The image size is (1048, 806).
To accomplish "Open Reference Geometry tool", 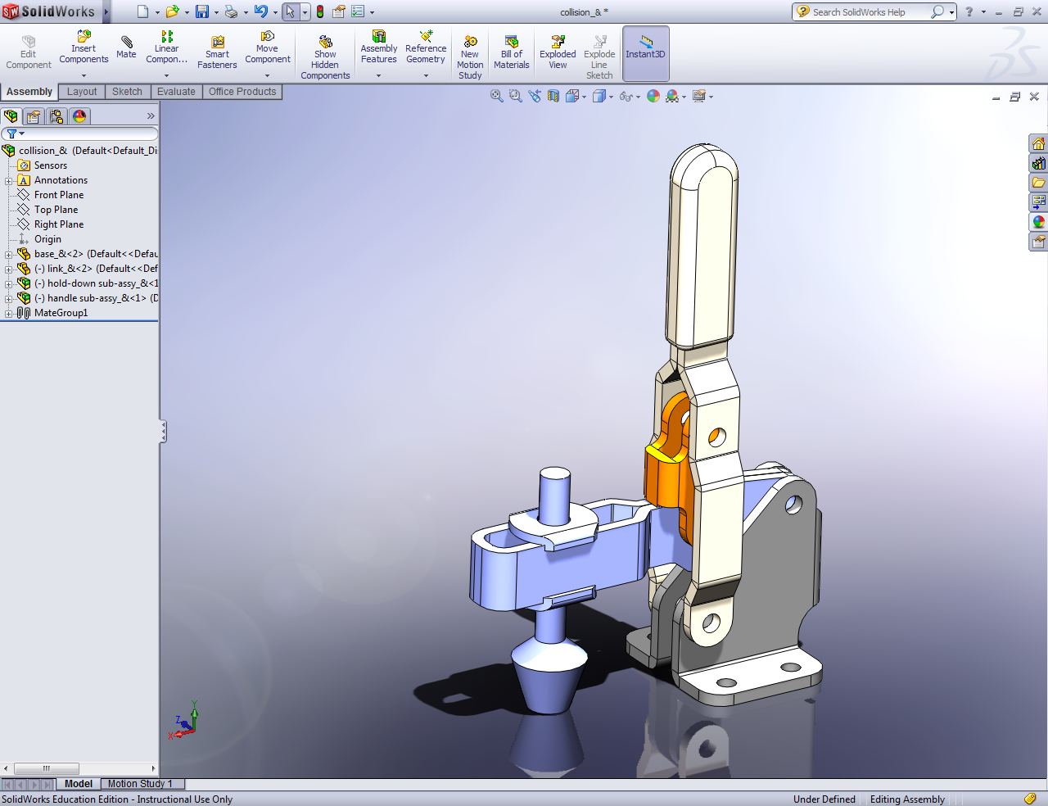I will tap(426, 48).
